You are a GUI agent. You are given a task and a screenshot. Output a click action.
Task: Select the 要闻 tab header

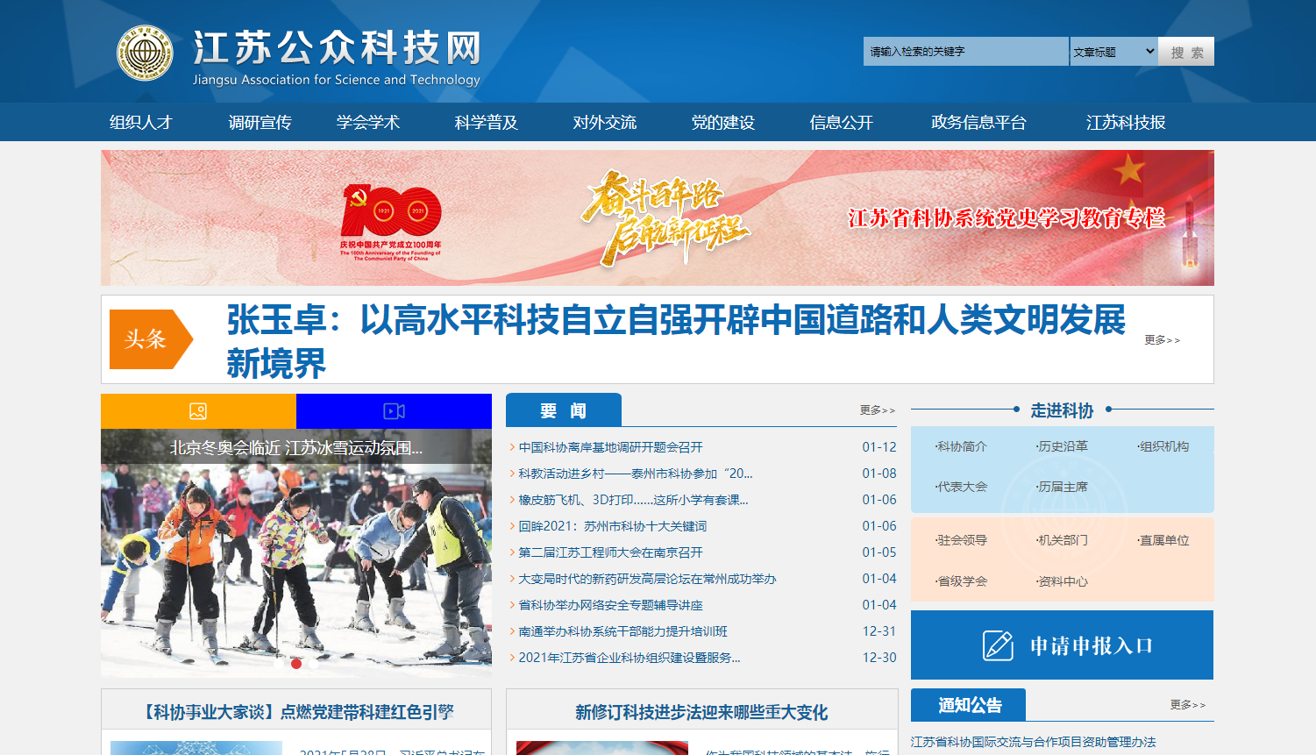pos(563,410)
